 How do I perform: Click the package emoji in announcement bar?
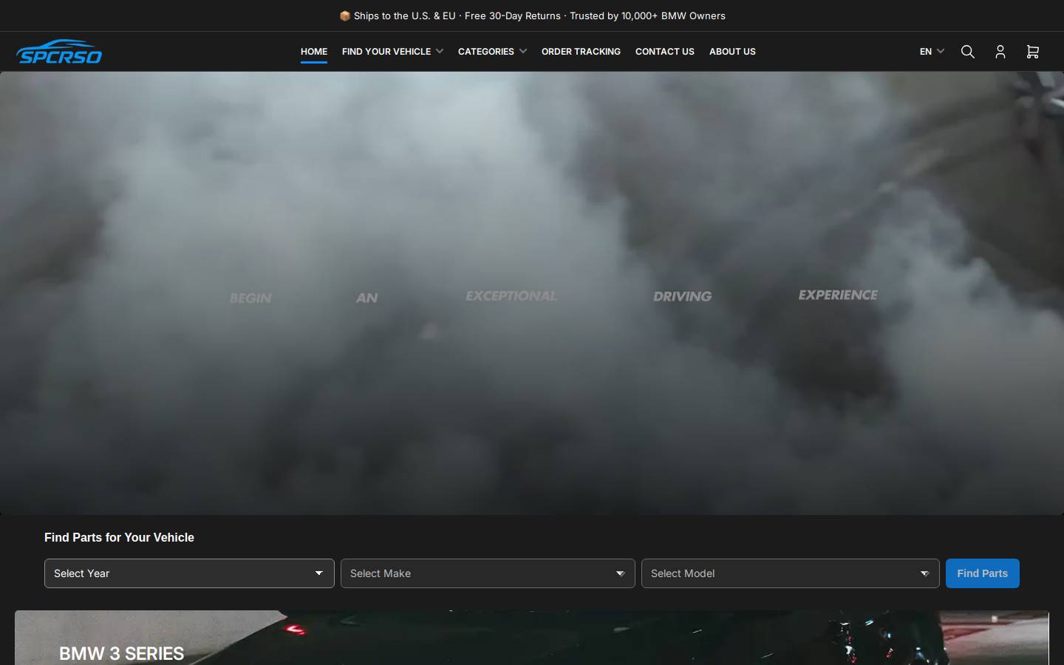tap(344, 16)
